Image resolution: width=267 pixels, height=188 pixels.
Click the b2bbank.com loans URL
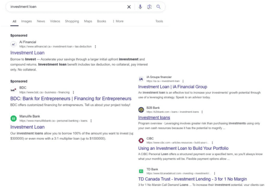pyautogui.click(x=172, y=112)
